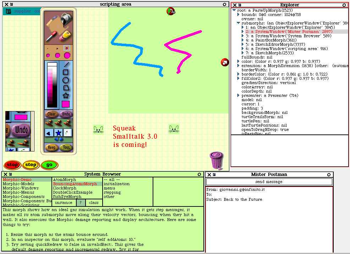Pick the stamp tool above the blue star
The height and width of the screenshot is (254, 350).
(x=58, y=123)
